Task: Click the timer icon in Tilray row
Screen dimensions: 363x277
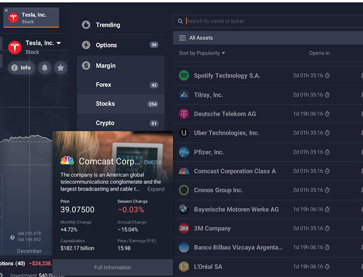Action: click(327, 95)
